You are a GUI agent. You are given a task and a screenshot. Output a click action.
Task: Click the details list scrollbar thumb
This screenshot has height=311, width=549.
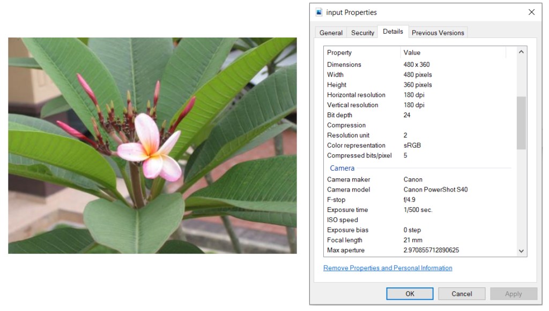(x=521, y=123)
